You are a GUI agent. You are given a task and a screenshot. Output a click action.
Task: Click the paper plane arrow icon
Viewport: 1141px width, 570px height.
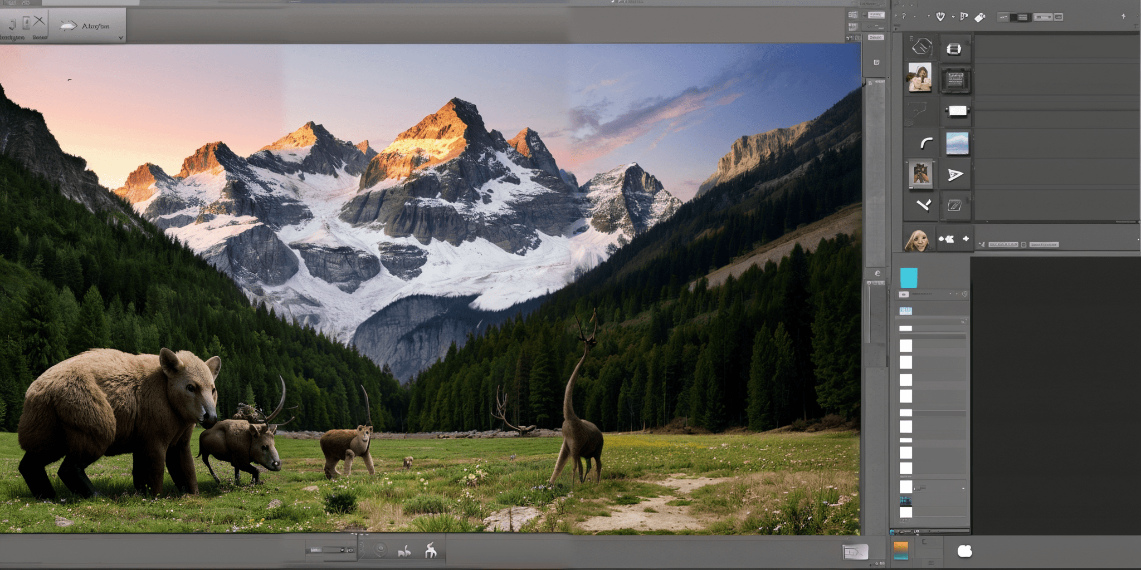[955, 175]
